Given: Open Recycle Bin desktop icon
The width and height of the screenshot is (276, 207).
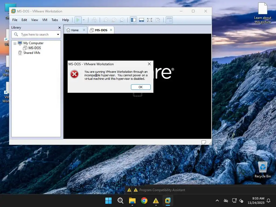Looking at the screenshot, I should [x=263, y=170].
